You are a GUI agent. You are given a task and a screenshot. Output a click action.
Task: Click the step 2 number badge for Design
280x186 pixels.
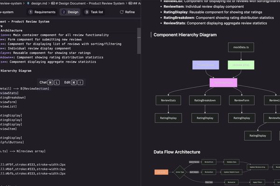(x=63, y=12)
